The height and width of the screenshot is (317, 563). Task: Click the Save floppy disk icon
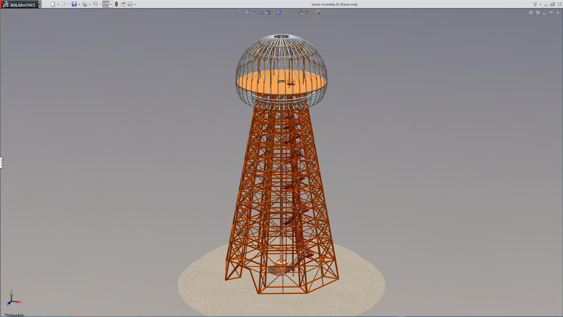74,4
